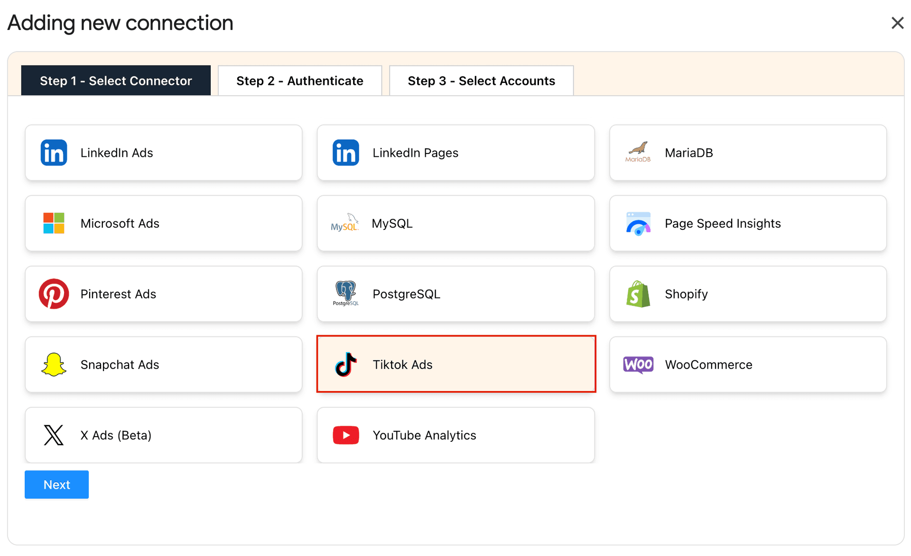This screenshot has width=911, height=556.
Task: Click the PostgreSQL elephant logo
Action: (345, 294)
